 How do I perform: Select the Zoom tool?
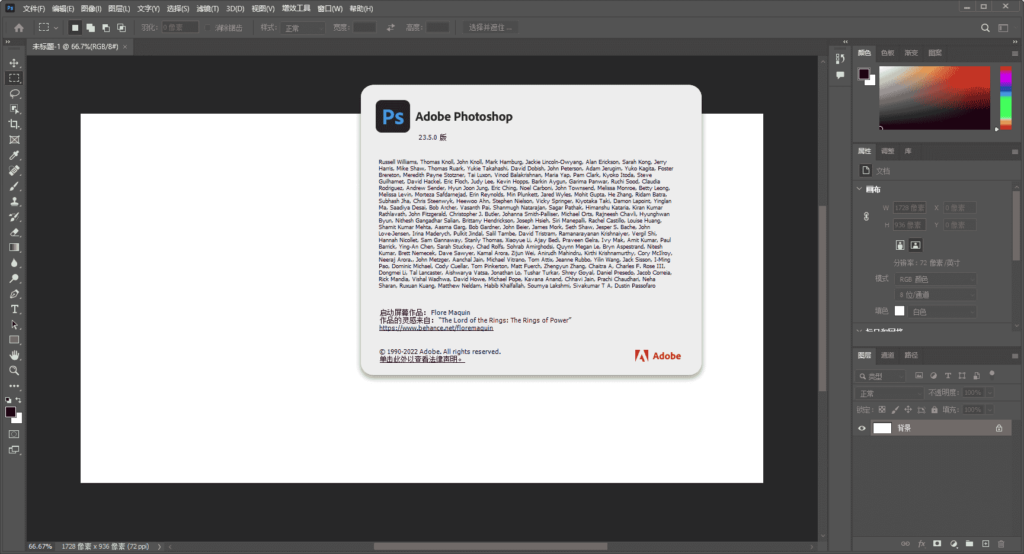click(x=14, y=371)
